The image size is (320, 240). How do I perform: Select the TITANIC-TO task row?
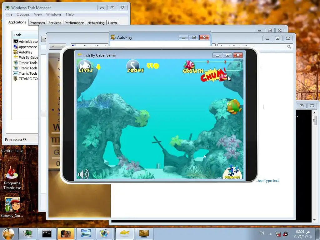(26, 79)
